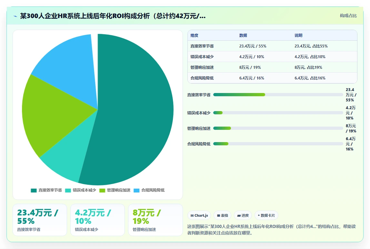Screen dimensions: 370x249
Task: Open the 8万元 / 19% data card
Action: pyautogui.click(x=155, y=220)
